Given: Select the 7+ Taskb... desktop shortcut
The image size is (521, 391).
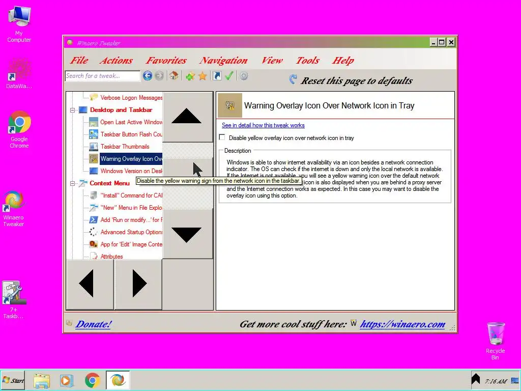Looking at the screenshot, I should pos(13,300).
